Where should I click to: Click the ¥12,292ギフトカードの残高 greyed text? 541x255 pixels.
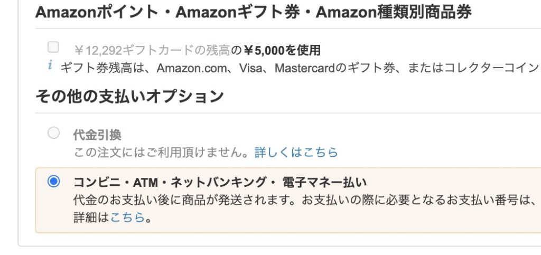(152, 50)
